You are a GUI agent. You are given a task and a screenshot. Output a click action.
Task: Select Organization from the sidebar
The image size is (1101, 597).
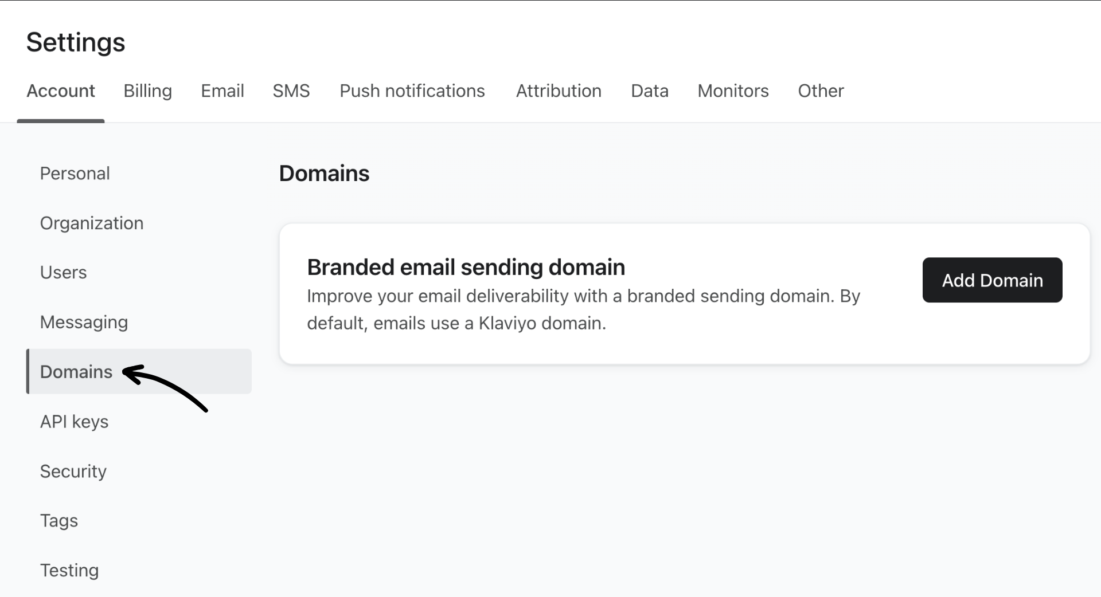pos(92,223)
